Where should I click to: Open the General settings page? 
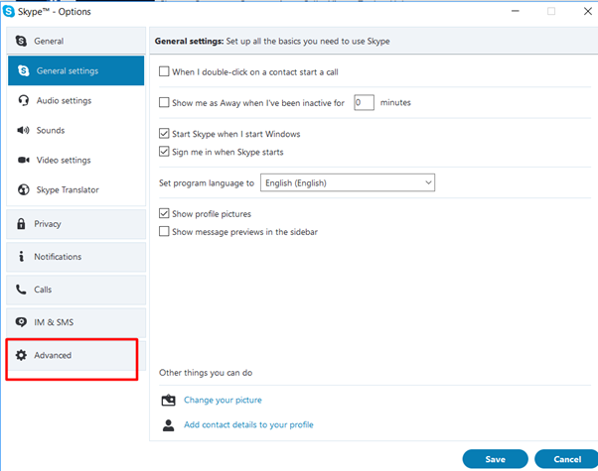(75, 70)
